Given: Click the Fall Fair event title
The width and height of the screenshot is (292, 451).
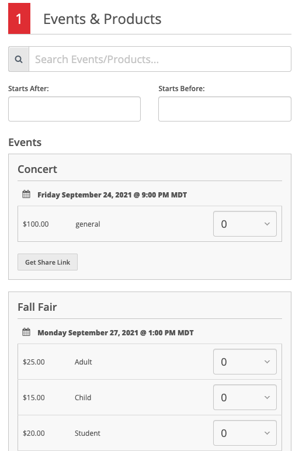Looking at the screenshot, I should pyautogui.click(x=37, y=307).
